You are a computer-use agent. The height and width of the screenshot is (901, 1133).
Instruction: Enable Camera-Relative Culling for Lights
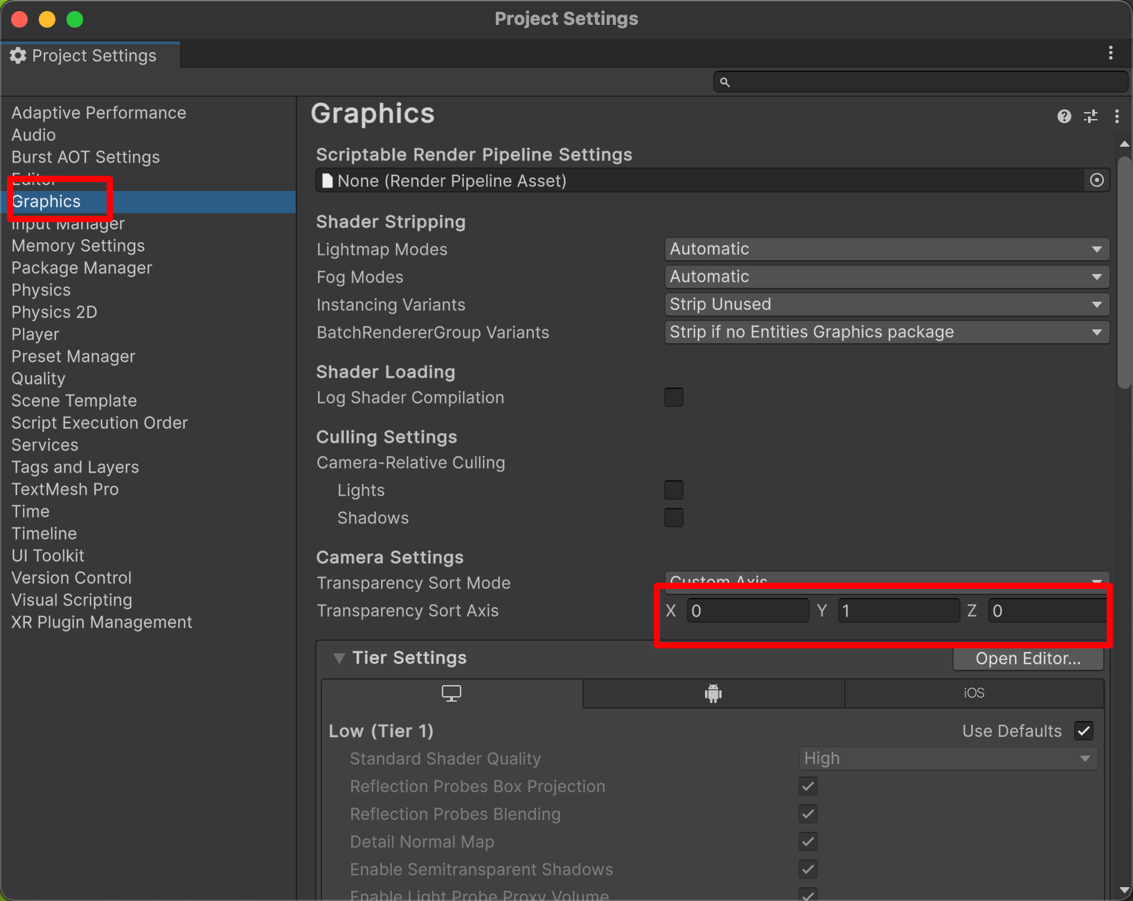coord(674,490)
